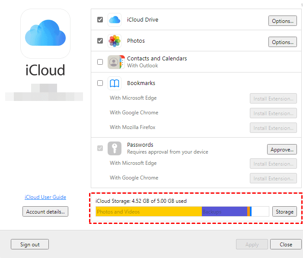The height and width of the screenshot is (258, 303).
Task: Uncheck the iCloud Drive checkbox
Action: point(100,20)
